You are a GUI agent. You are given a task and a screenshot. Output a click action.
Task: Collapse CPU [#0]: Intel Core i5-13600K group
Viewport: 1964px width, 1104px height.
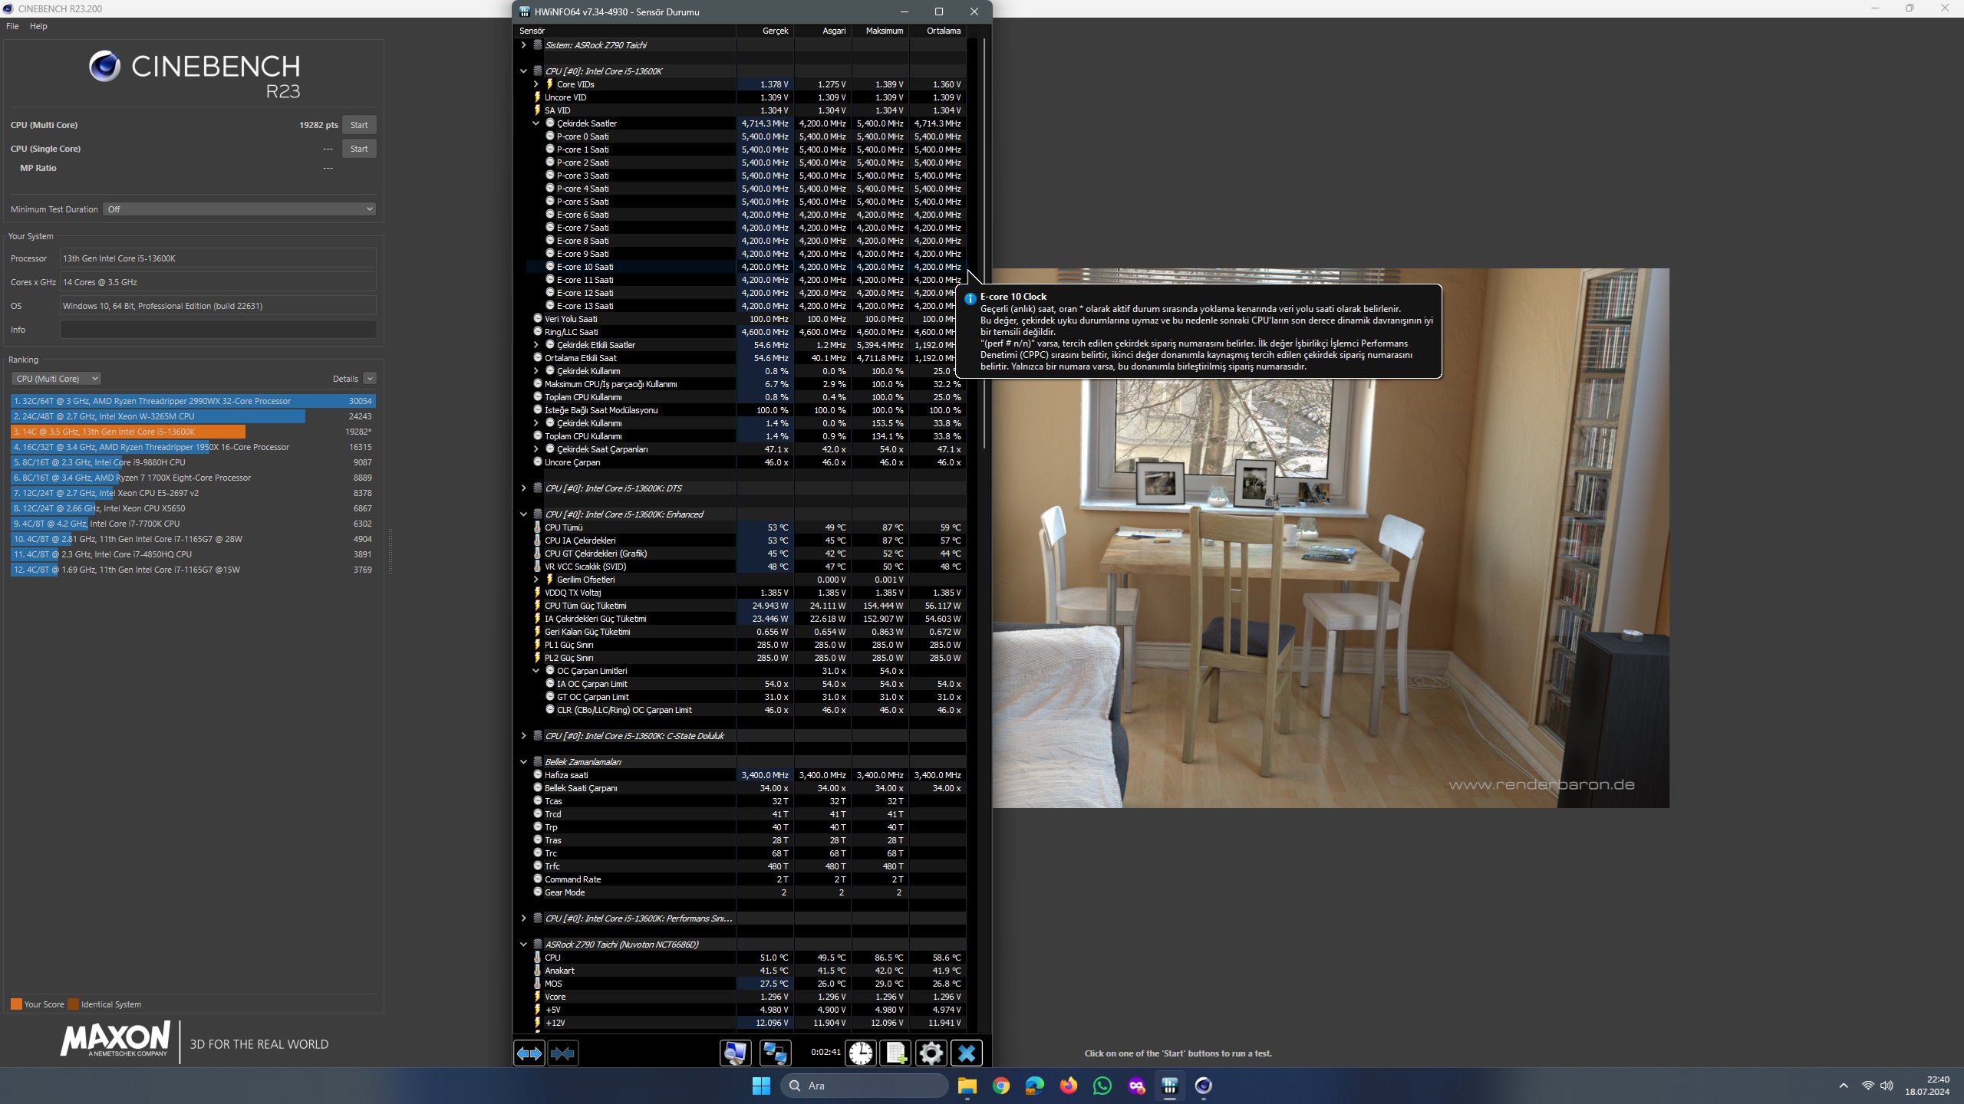click(x=524, y=71)
